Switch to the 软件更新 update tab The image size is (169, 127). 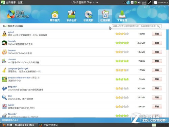coord(88,16)
